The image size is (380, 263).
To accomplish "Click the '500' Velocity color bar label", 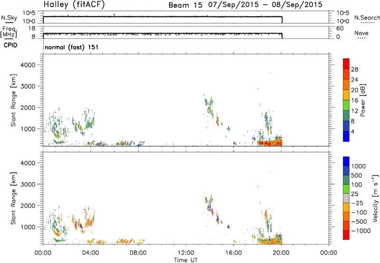I will 357,176.
